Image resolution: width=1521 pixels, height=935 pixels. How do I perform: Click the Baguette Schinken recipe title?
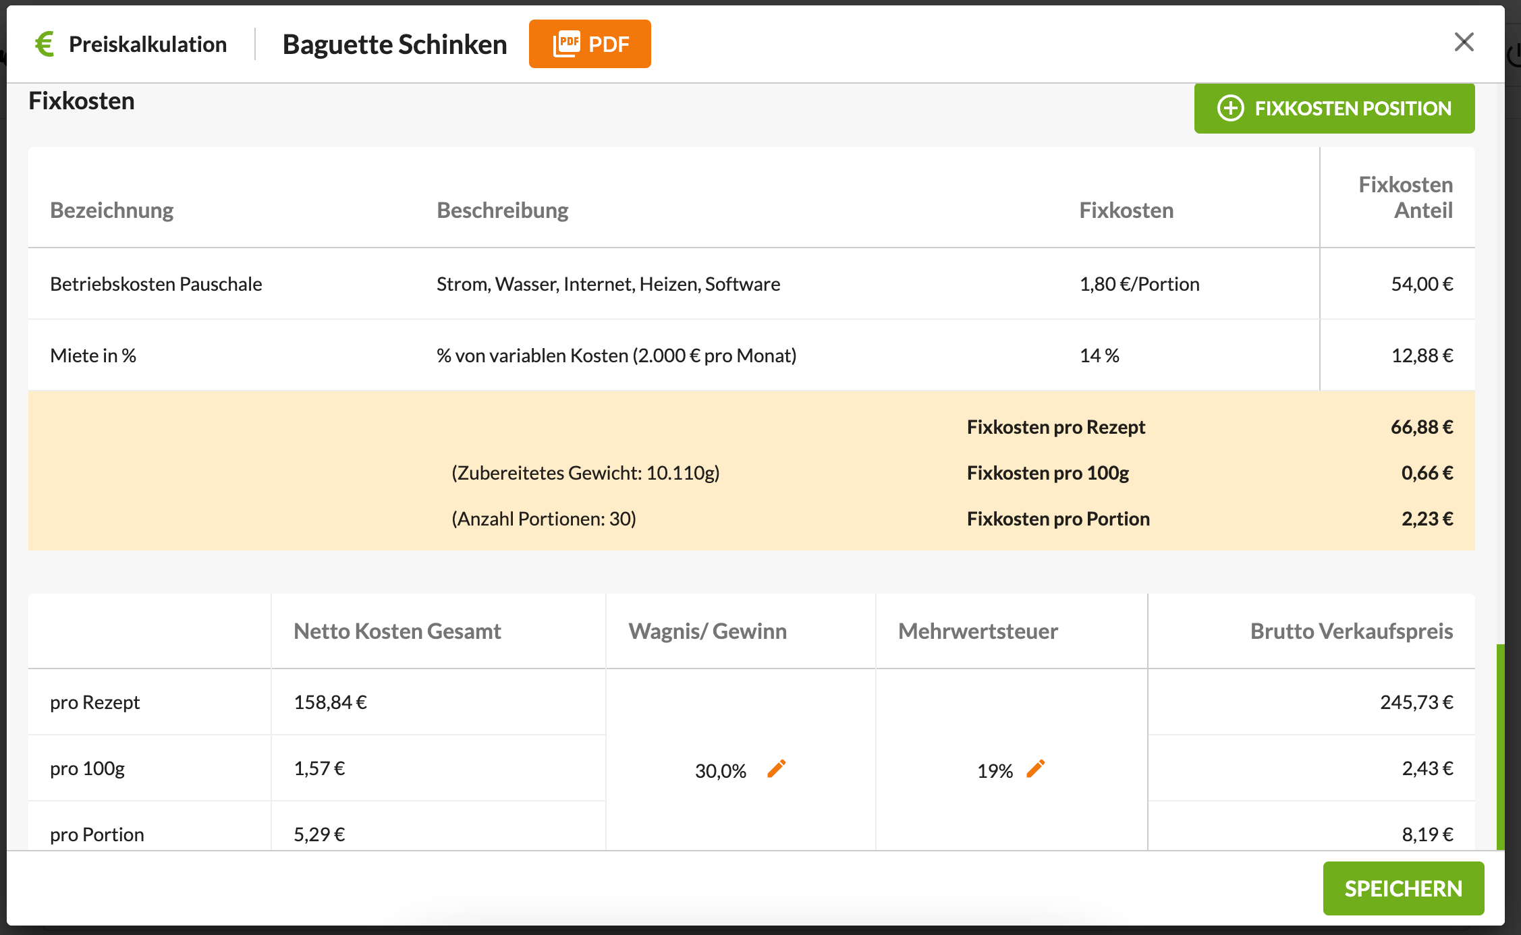click(x=395, y=44)
